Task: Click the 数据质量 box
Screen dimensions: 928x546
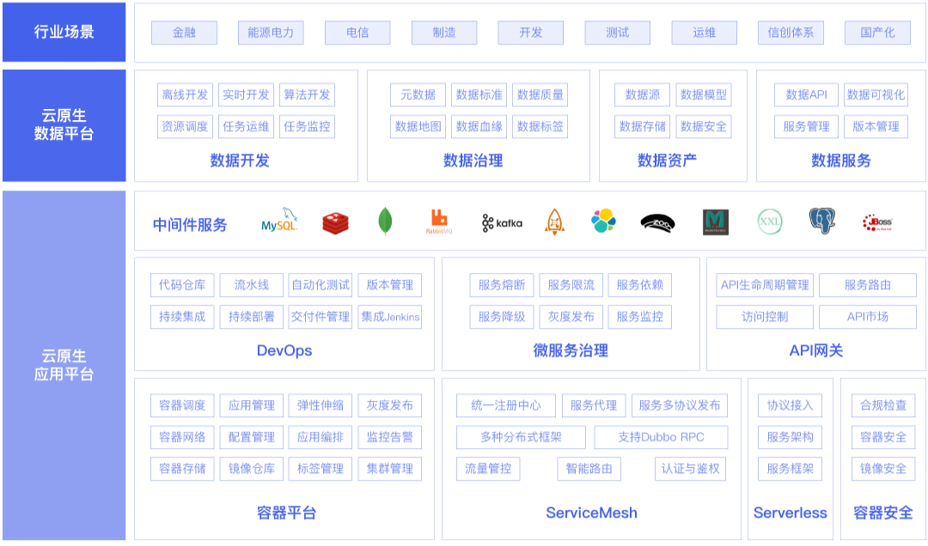Action: [x=540, y=94]
